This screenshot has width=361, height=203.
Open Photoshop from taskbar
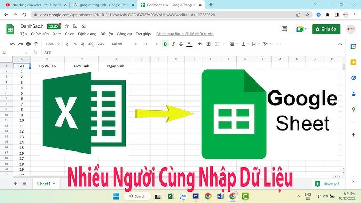tap(195, 196)
